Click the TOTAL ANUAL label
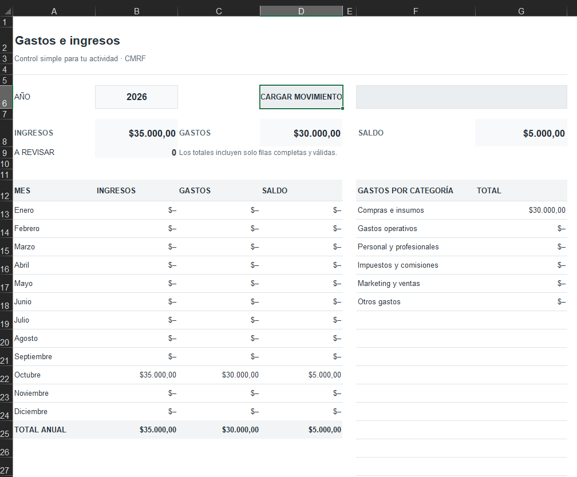The height and width of the screenshot is (477, 577). pos(40,430)
